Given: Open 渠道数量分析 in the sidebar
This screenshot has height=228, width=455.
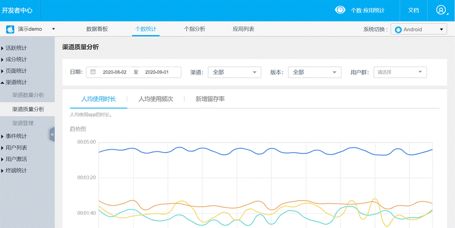Looking at the screenshot, I should 28,95.
